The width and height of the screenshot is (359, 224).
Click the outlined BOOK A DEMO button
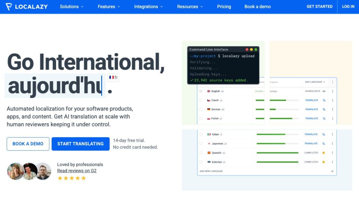click(x=28, y=144)
